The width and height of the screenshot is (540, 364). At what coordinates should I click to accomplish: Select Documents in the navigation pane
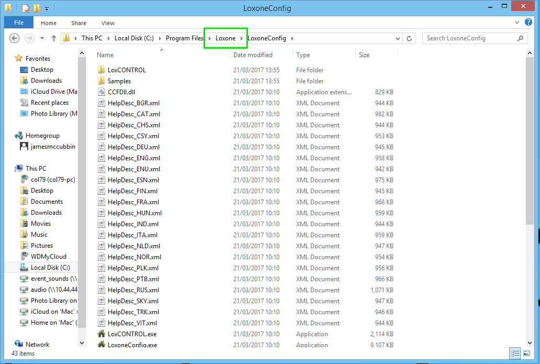click(x=47, y=201)
